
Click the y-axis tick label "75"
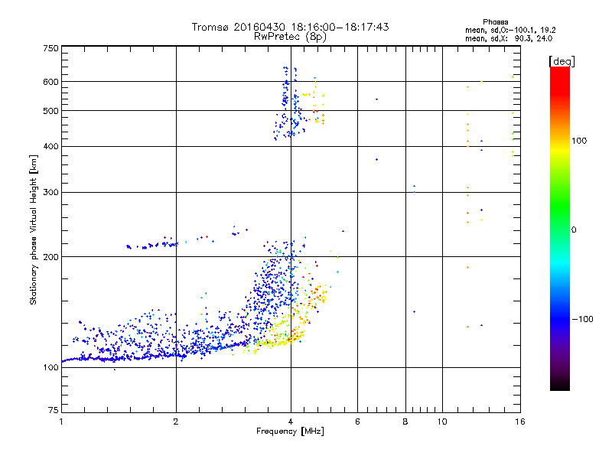pos(53,410)
